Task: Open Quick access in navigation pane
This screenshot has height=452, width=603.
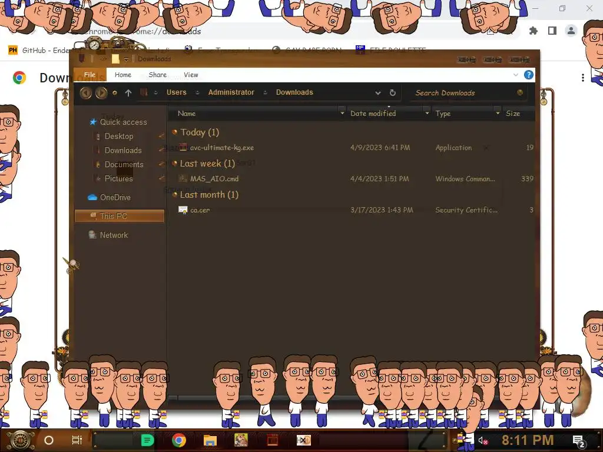Action: point(124,122)
